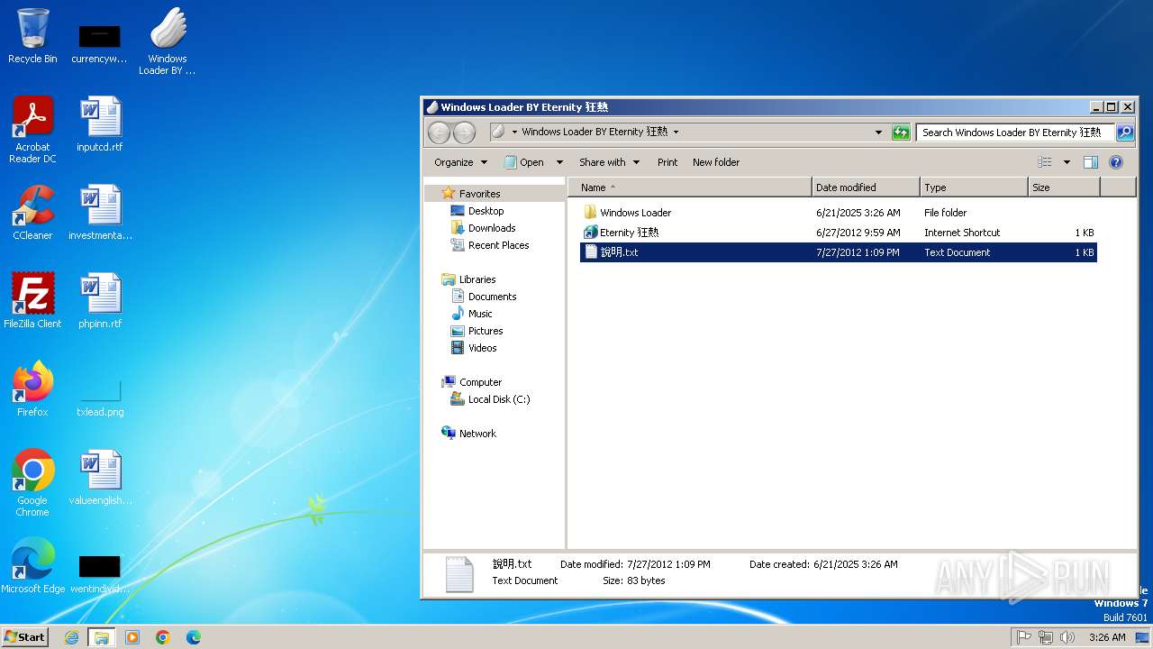This screenshot has height=649, width=1153.
Task: Select the investmenta... rtf desktop file
Action: (100, 213)
